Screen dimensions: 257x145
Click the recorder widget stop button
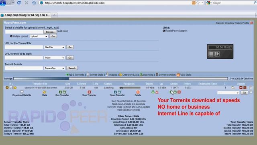tap(211, 54)
